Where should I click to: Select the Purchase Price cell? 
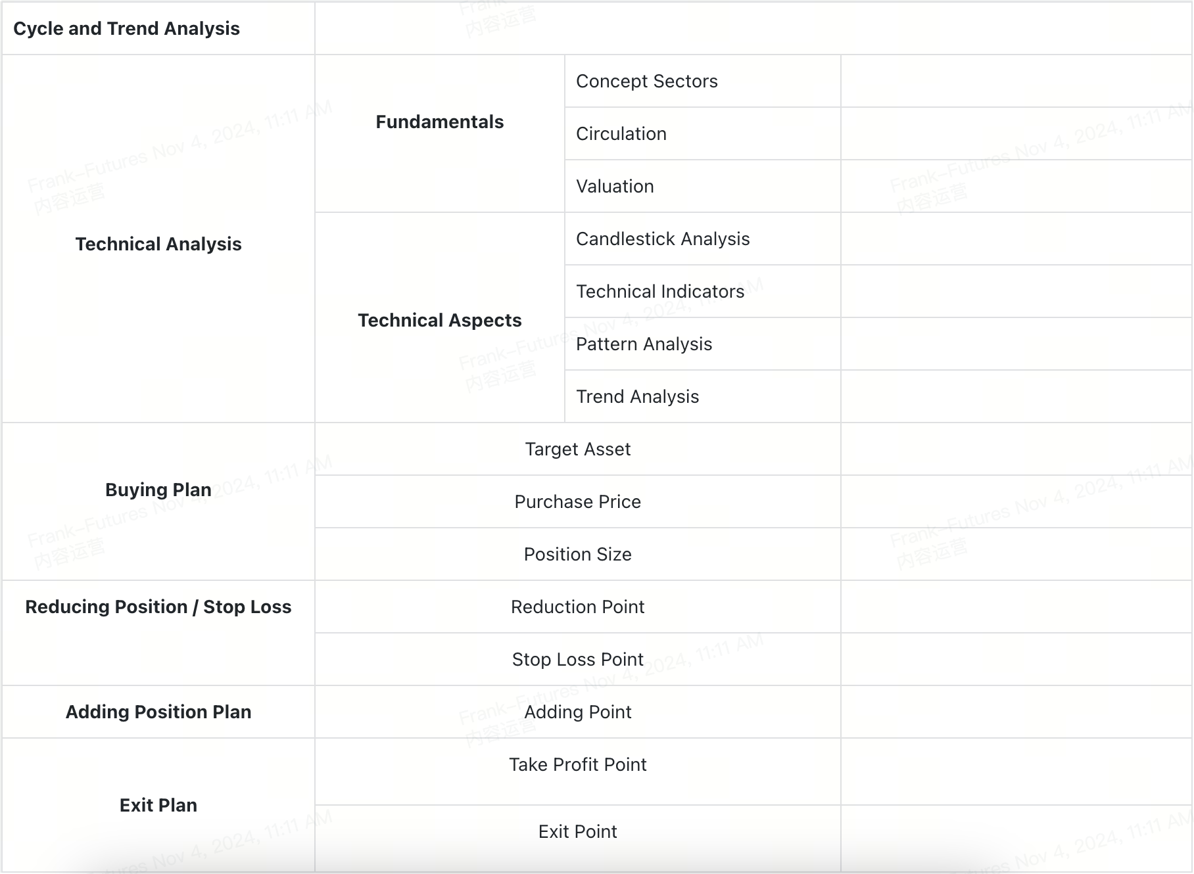coord(577,502)
